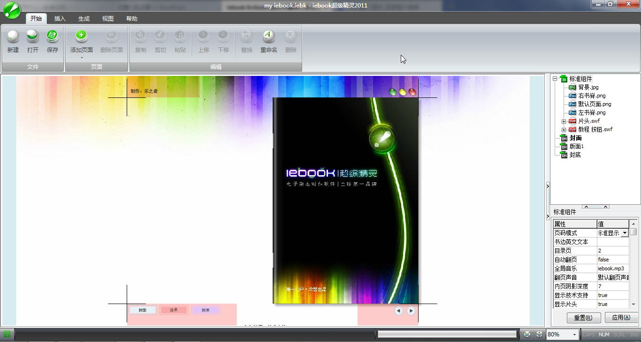Open the 生成 tab
The image size is (641, 342).
tap(84, 19)
